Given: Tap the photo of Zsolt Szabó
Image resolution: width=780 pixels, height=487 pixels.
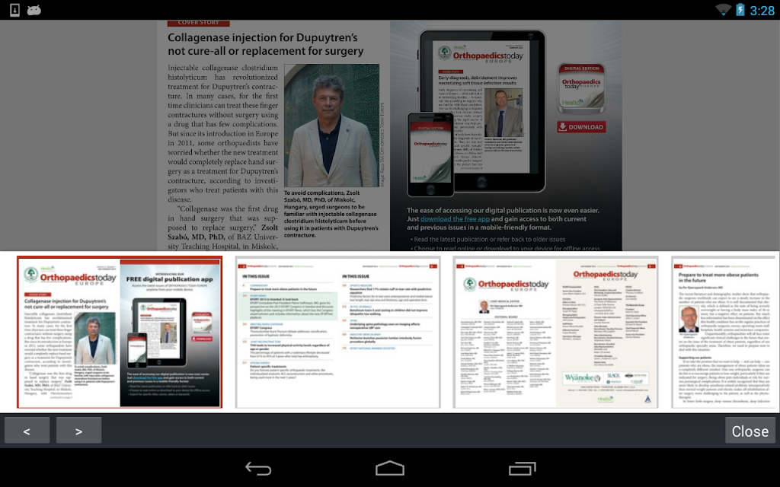Looking at the screenshot, I should pyautogui.click(x=331, y=126).
